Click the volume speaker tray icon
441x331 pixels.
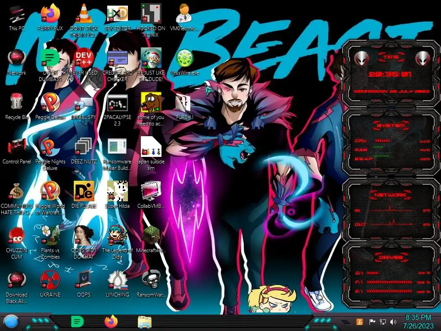click(393, 322)
